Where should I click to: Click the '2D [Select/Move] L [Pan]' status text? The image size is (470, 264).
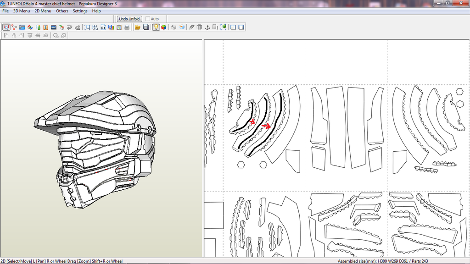[x=23, y=261]
